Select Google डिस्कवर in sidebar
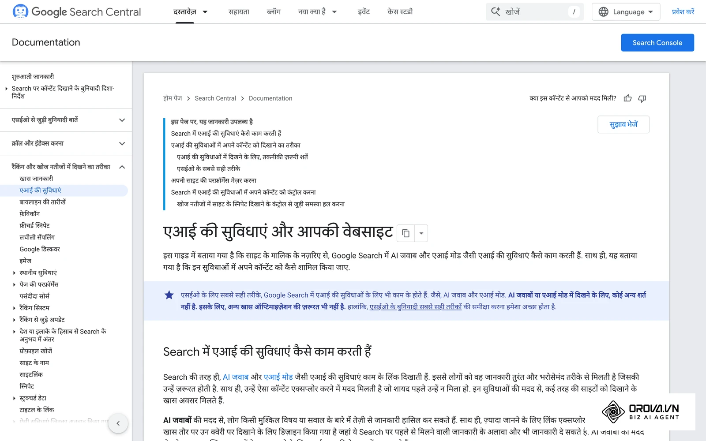Viewport: 706px width, 441px height. pos(40,249)
